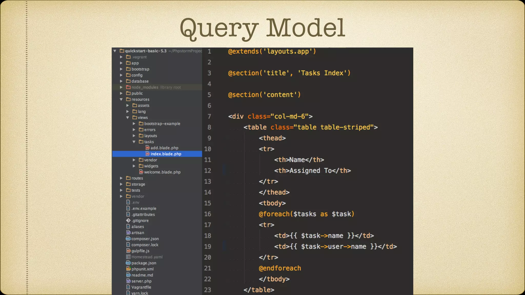Screen dimensions: 525x295
Task: Select the storage folder in tree
Action: point(138,184)
